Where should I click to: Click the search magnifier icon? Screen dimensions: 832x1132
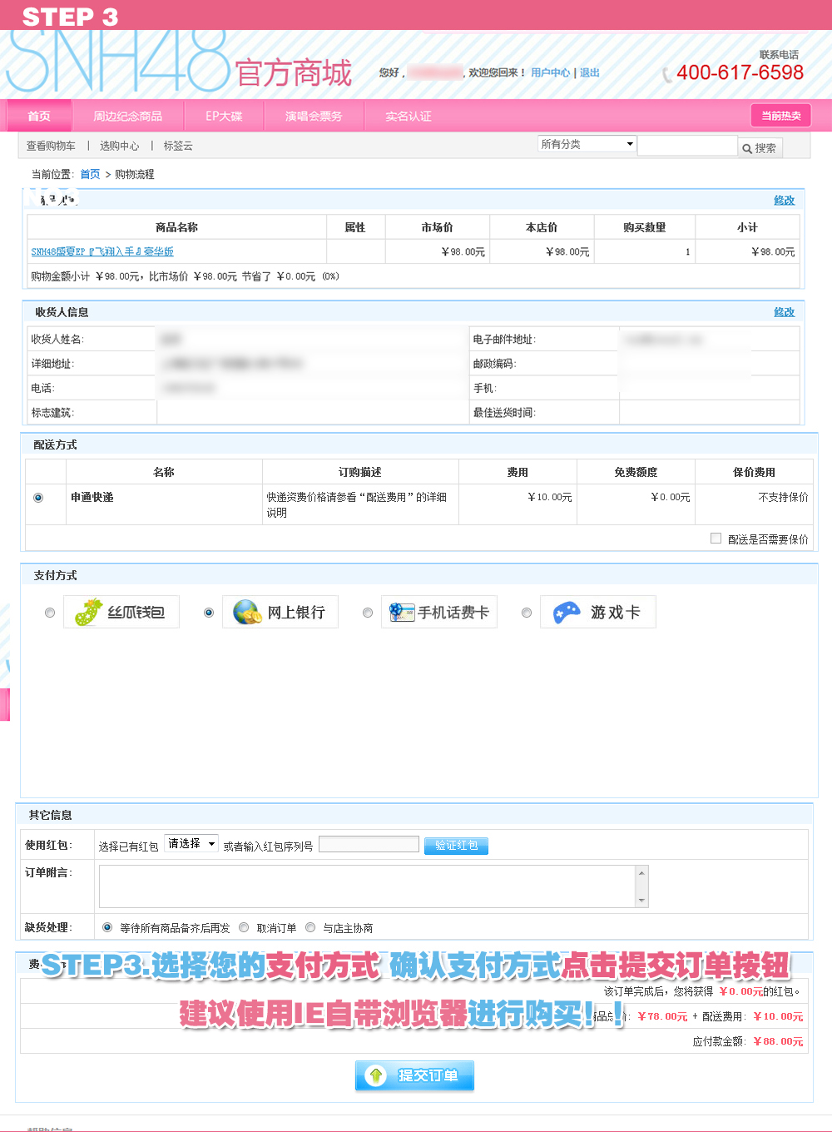[x=747, y=148]
